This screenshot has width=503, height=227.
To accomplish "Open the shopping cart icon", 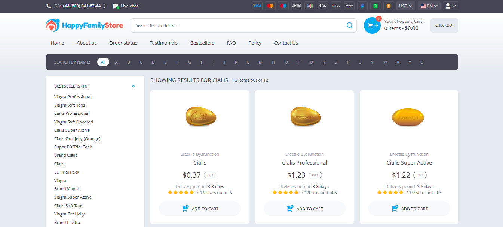I will [x=372, y=25].
